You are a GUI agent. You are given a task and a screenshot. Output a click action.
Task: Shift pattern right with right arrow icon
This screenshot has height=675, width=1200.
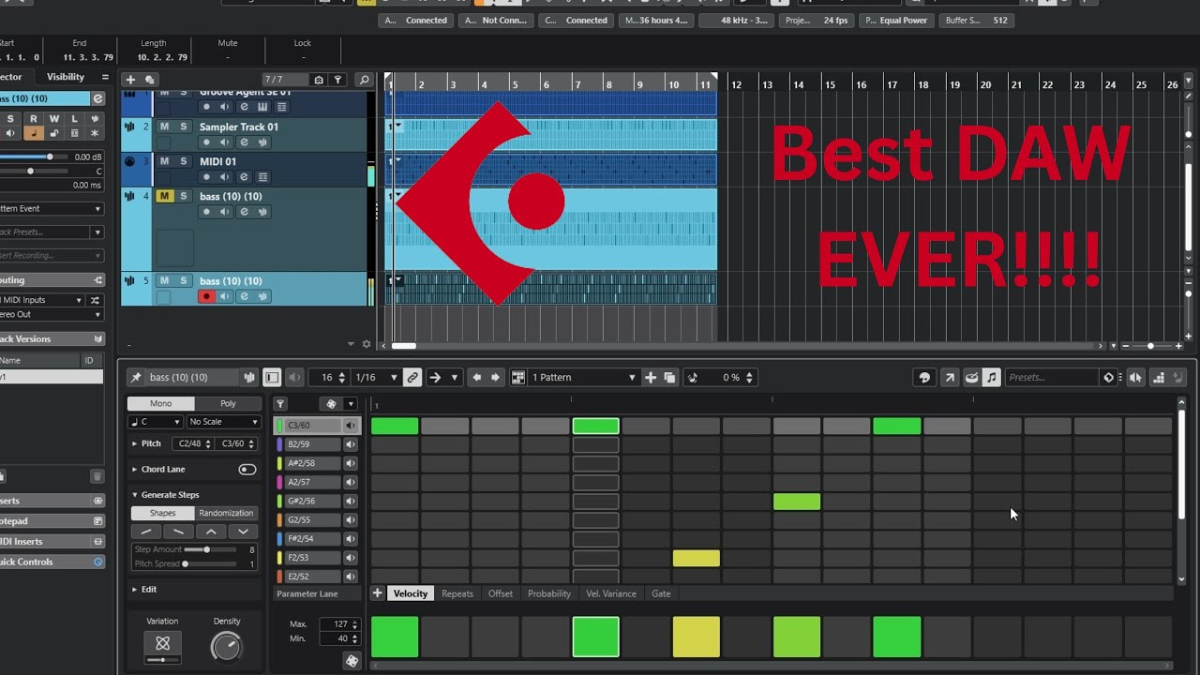tap(496, 378)
